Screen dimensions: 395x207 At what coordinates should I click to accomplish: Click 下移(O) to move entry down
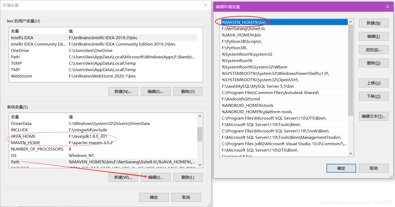[x=373, y=96]
